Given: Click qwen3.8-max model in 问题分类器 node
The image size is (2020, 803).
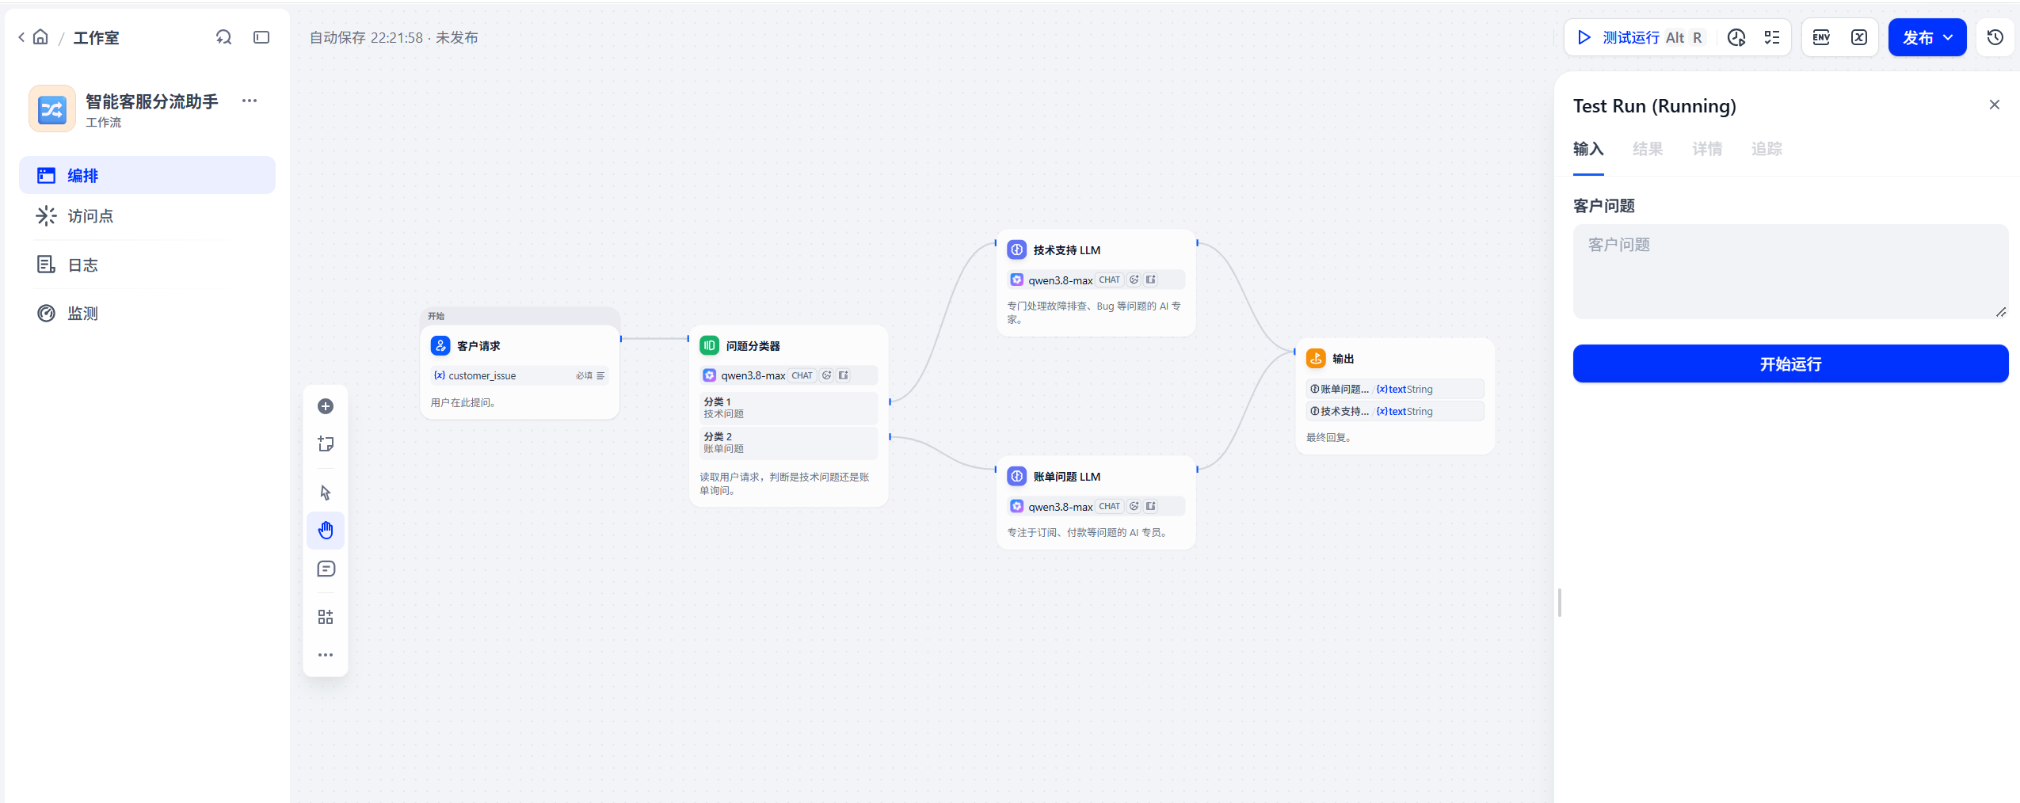Looking at the screenshot, I should tap(788, 375).
